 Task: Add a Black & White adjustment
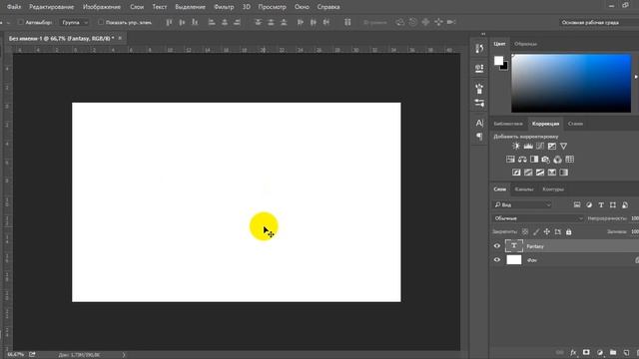point(534,160)
